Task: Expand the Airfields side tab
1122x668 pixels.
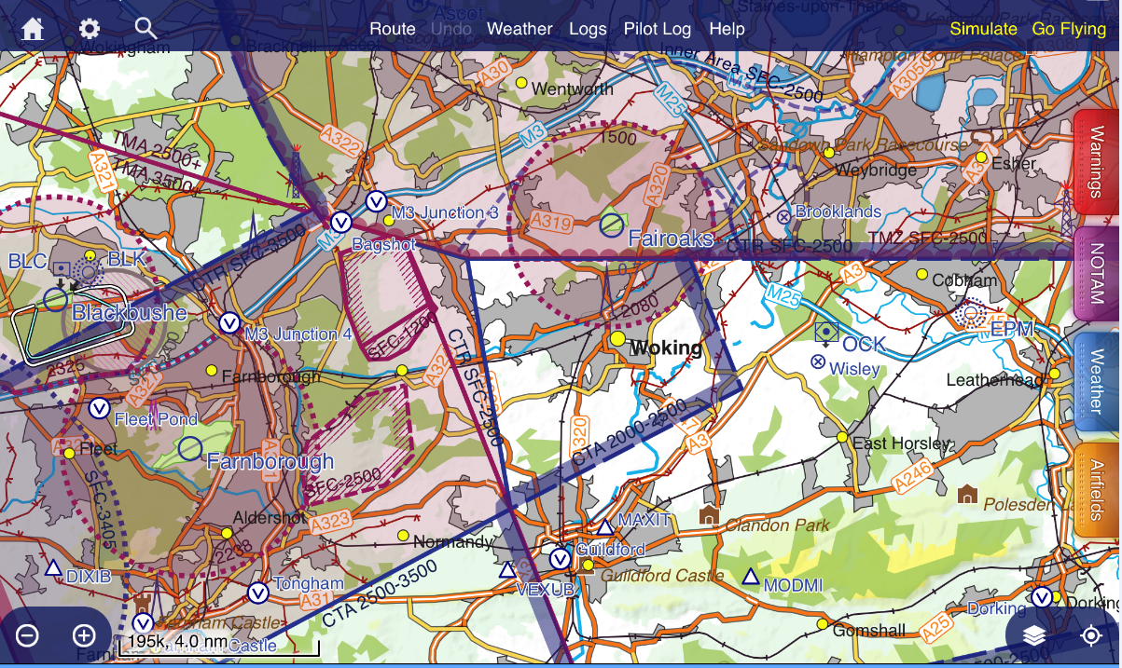Action: point(1097,490)
